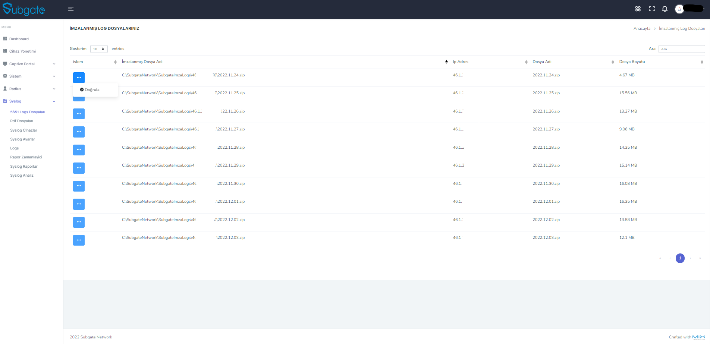Image resolution: width=710 pixels, height=344 pixels.
Task: Open actions for 2022.11.26.zip row
Action: point(79,114)
